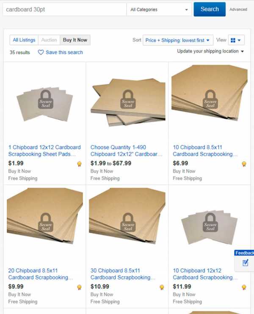The image size is (254, 314).
Task: Select the Auction listings filter
Action: [x=49, y=40]
